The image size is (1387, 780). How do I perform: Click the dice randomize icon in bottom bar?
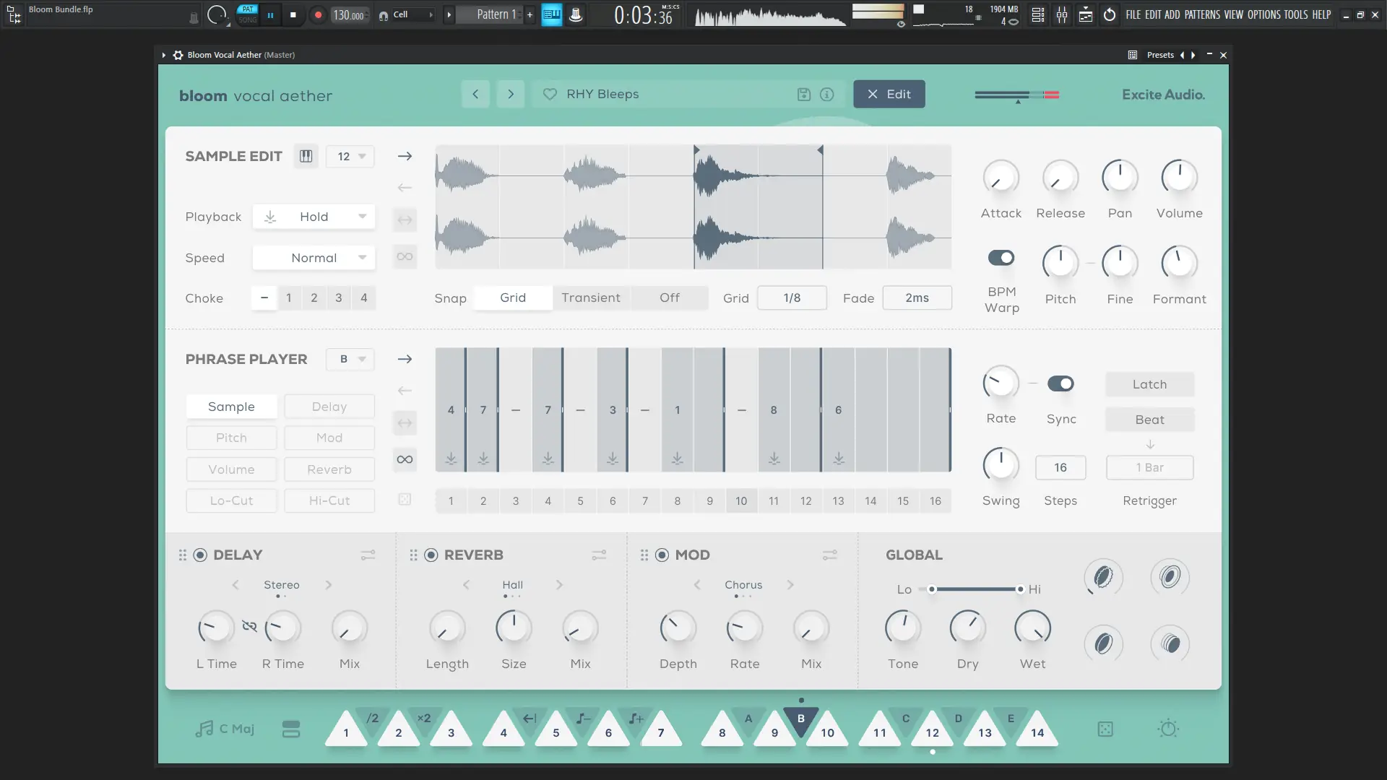tap(1105, 729)
